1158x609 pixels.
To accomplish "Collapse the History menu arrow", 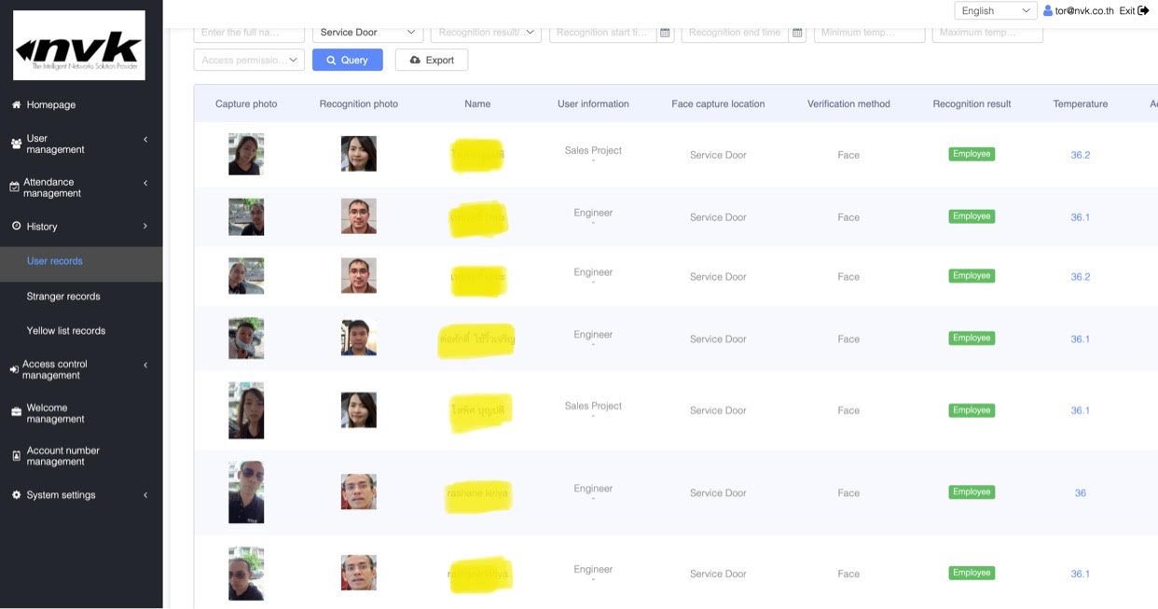I will click(x=145, y=227).
